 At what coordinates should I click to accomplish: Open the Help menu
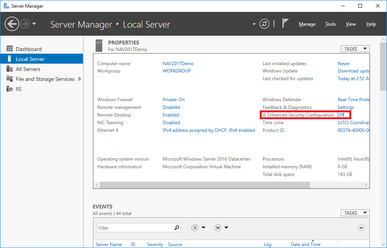pyautogui.click(x=371, y=24)
